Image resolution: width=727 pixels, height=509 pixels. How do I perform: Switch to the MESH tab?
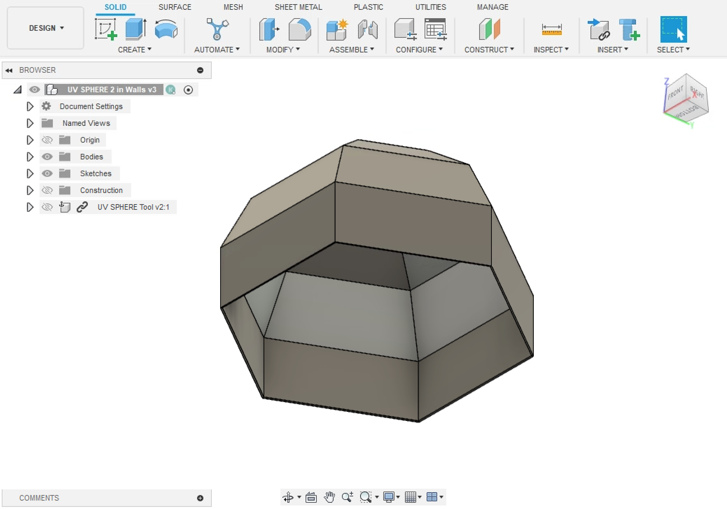click(x=233, y=7)
